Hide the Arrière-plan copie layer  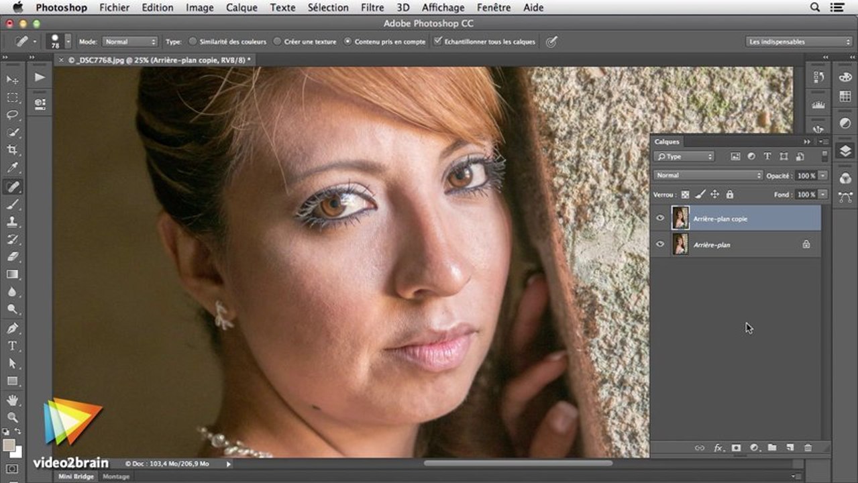pyautogui.click(x=660, y=219)
